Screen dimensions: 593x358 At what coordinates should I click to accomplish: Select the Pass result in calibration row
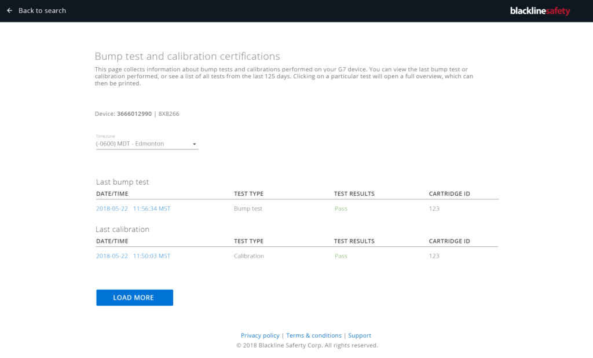(x=341, y=256)
